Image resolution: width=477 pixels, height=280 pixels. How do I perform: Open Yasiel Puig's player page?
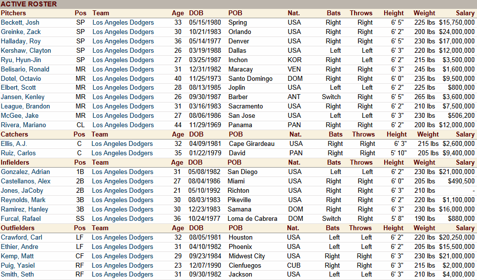17,265
